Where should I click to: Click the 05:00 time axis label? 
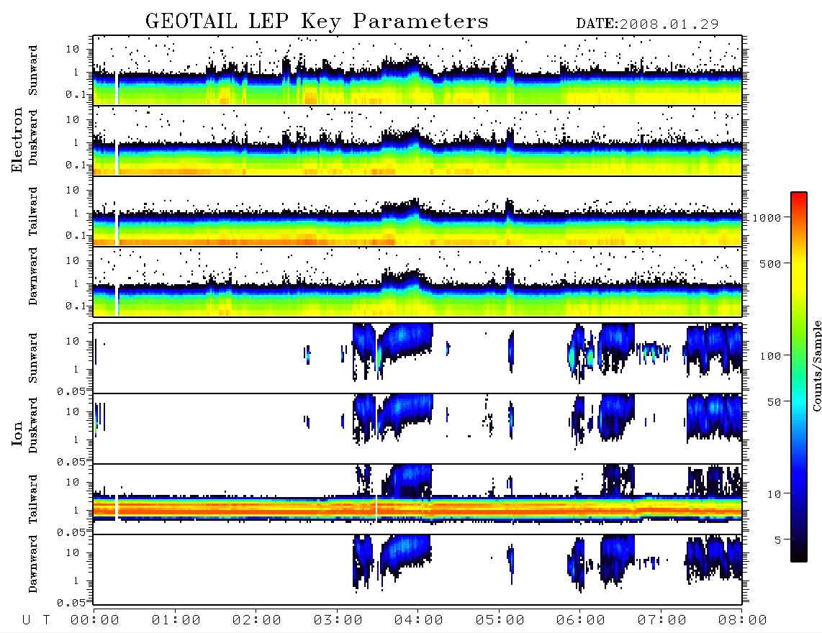pos(500,620)
